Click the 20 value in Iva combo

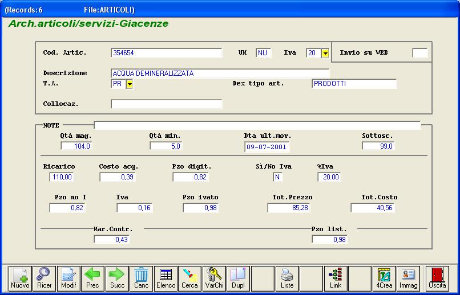click(313, 53)
